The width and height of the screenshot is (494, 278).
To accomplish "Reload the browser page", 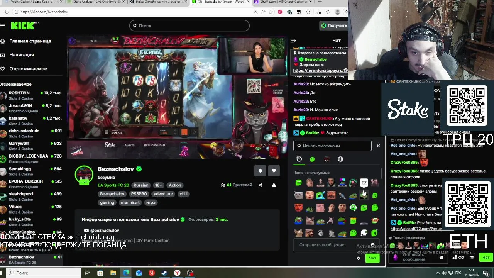I will (x=7, y=12).
